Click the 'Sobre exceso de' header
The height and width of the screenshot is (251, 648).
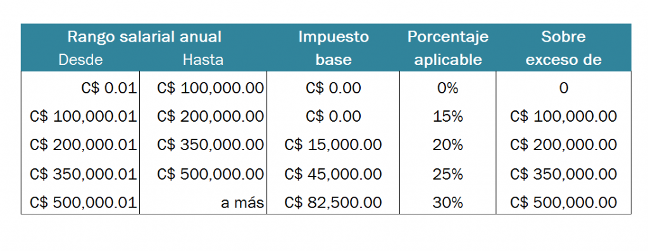[563, 48]
